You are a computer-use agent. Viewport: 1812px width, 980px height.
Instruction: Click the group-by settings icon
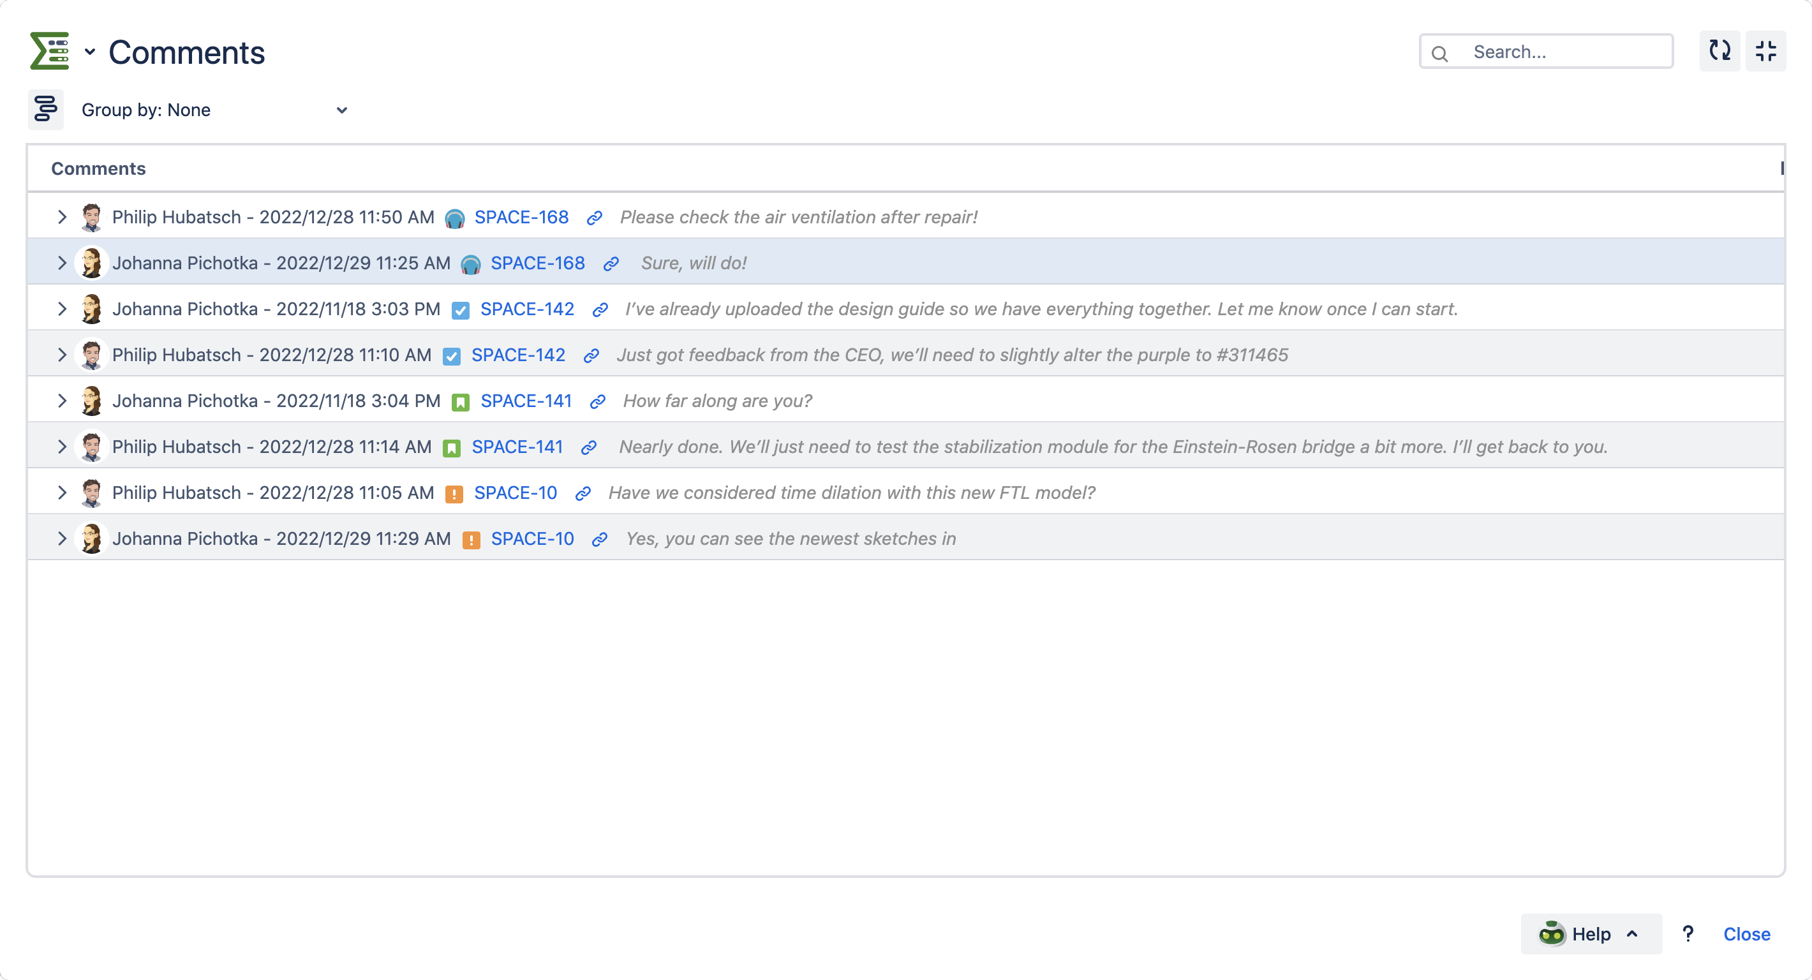tap(46, 109)
